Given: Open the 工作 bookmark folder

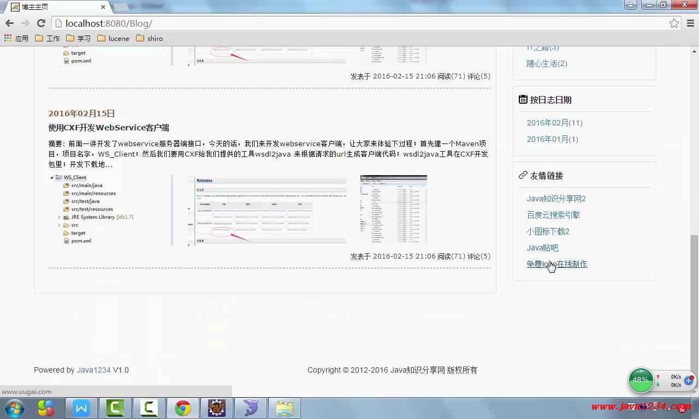Looking at the screenshot, I should [48, 38].
